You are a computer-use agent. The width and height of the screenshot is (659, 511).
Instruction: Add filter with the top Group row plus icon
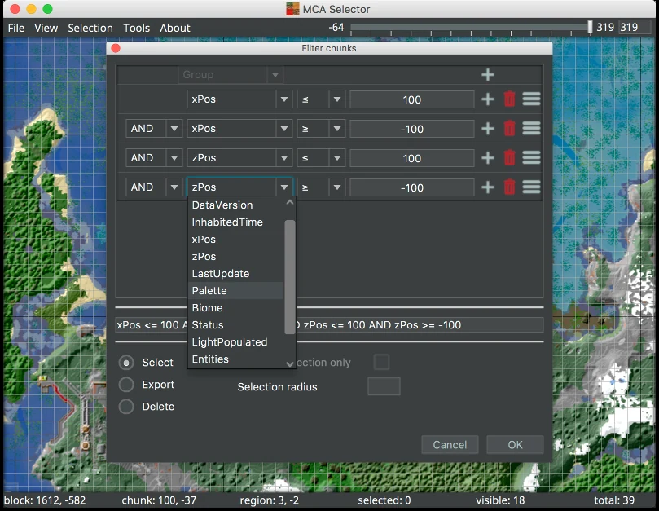487,75
